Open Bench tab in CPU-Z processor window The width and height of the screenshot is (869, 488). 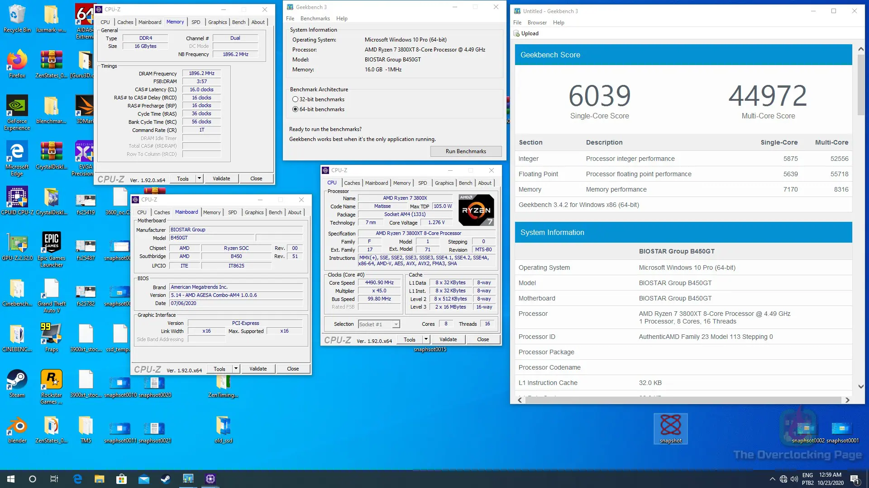click(465, 183)
